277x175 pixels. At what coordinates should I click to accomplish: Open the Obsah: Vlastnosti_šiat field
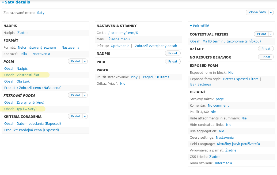22,75
